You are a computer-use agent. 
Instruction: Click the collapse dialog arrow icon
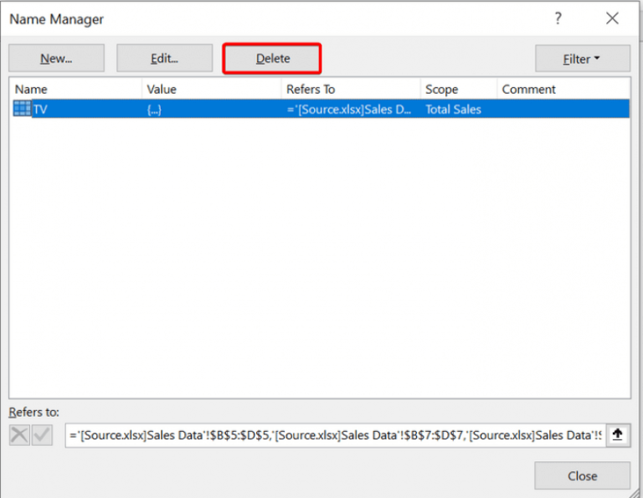(618, 434)
